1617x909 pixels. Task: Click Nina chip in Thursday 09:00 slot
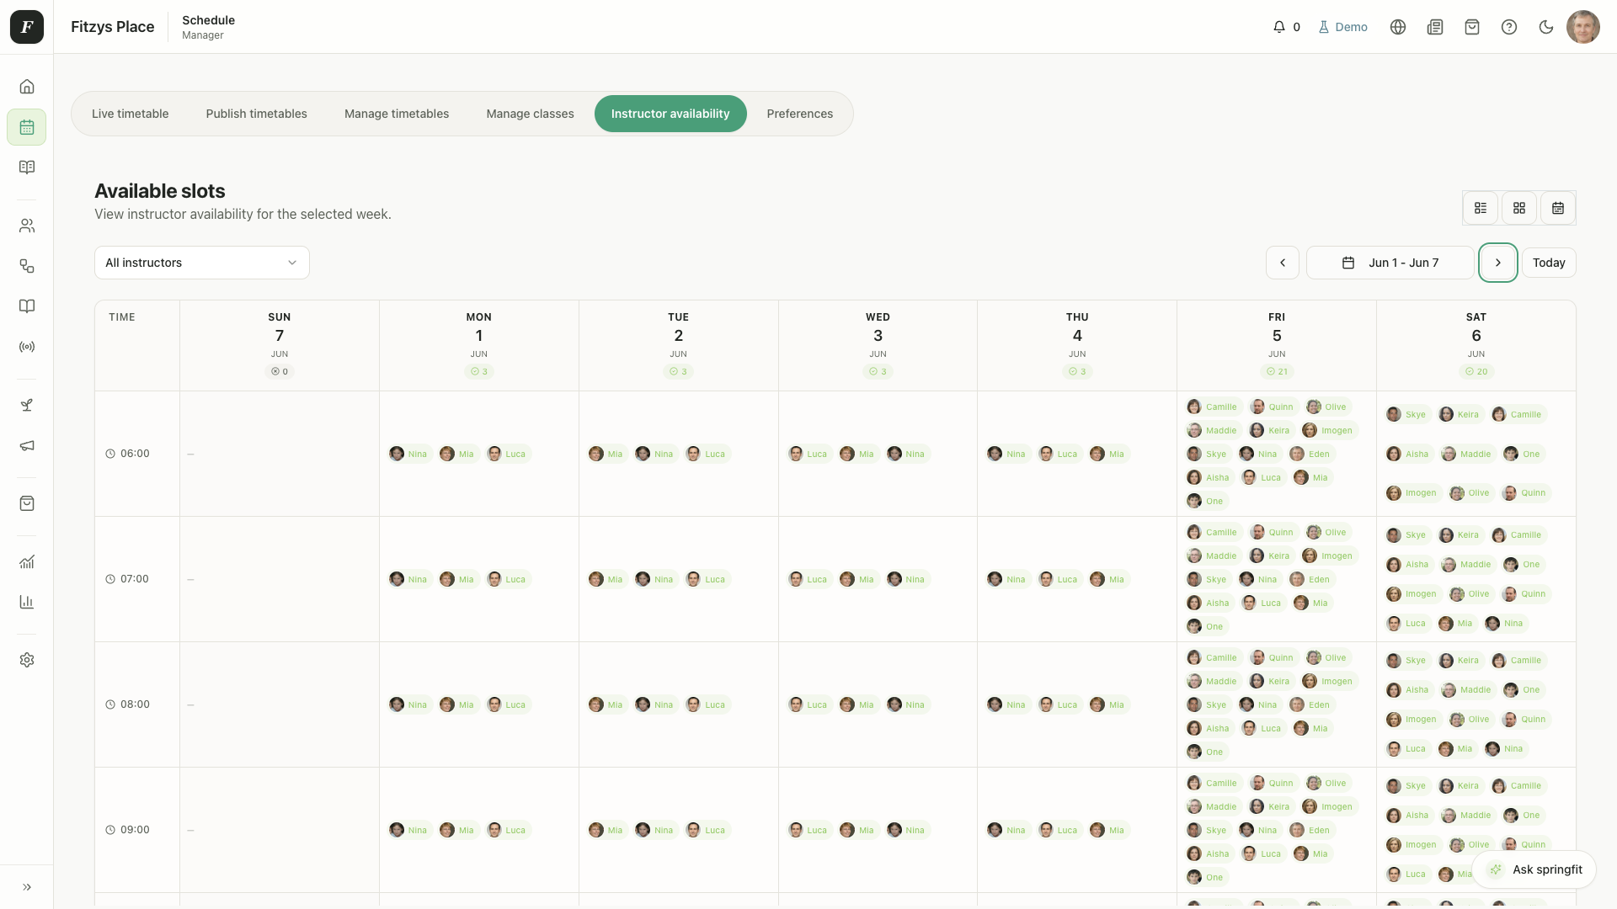click(1008, 830)
